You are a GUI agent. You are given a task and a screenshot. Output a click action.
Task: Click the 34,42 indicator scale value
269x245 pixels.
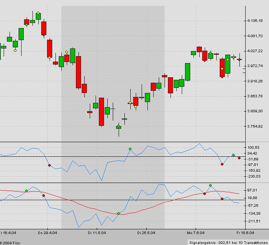tap(252, 153)
